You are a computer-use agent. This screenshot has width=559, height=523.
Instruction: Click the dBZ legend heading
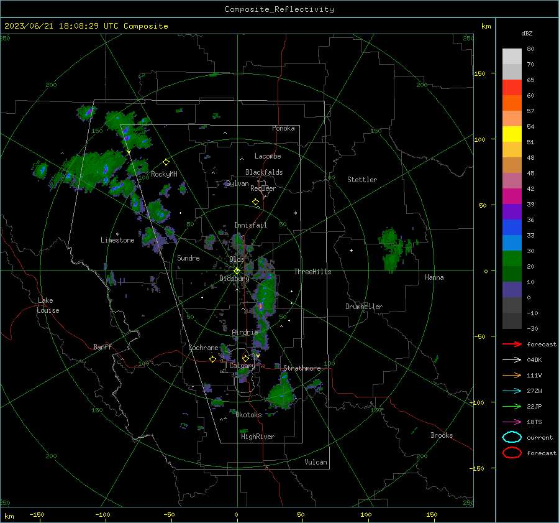click(x=527, y=34)
